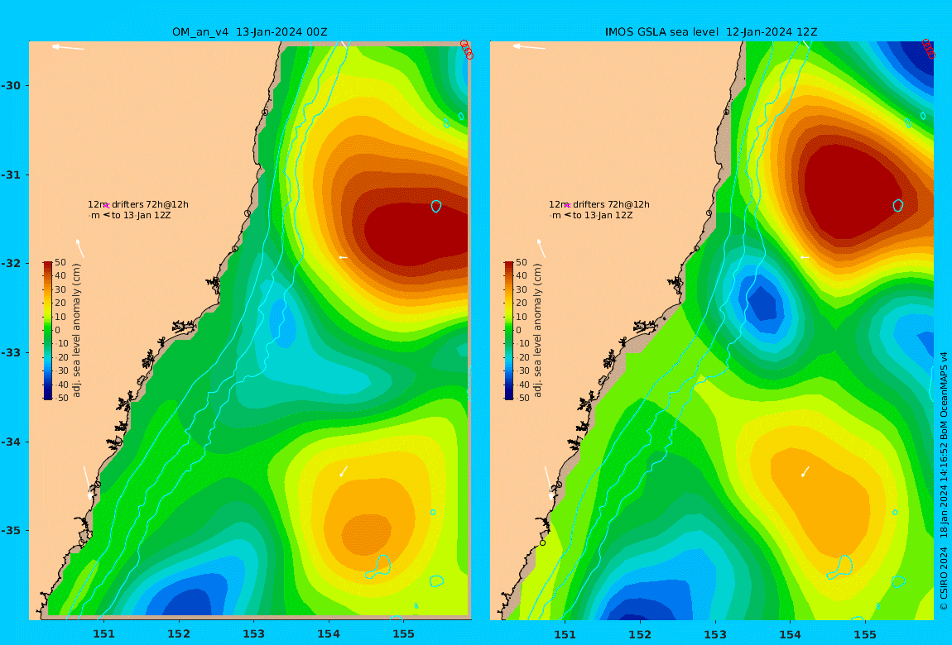Click longitude 153 under the OM_an_v4 map
Screen dimensions: 952x645
click(x=254, y=634)
